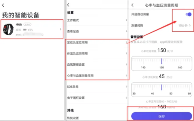Expand the 查看足迹 entry
The image size is (194, 121).
[x=97, y=31]
